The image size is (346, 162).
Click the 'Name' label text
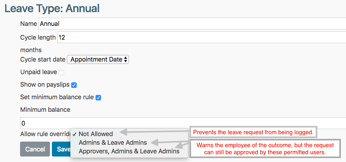pyautogui.click(x=28, y=24)
